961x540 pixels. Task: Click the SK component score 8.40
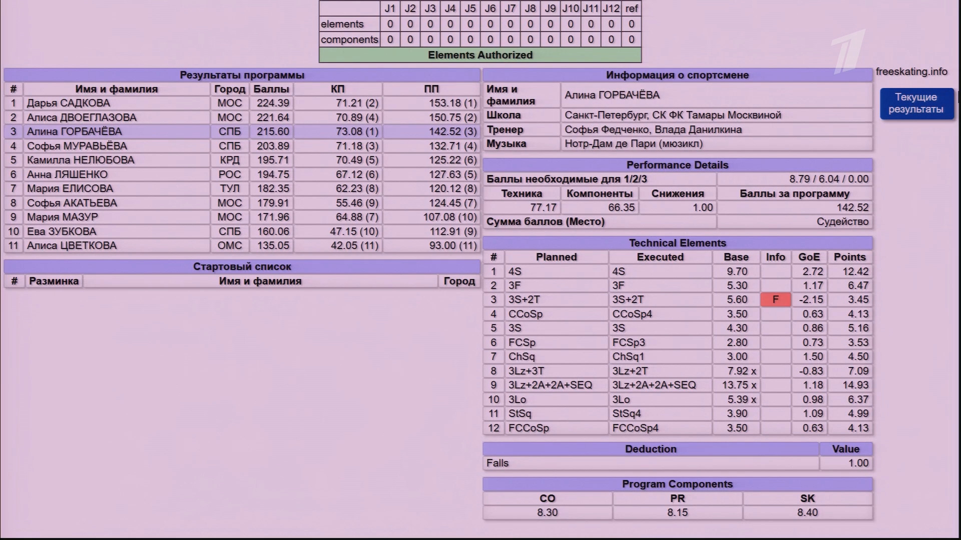pyautogui.click(x=807, y=512)
